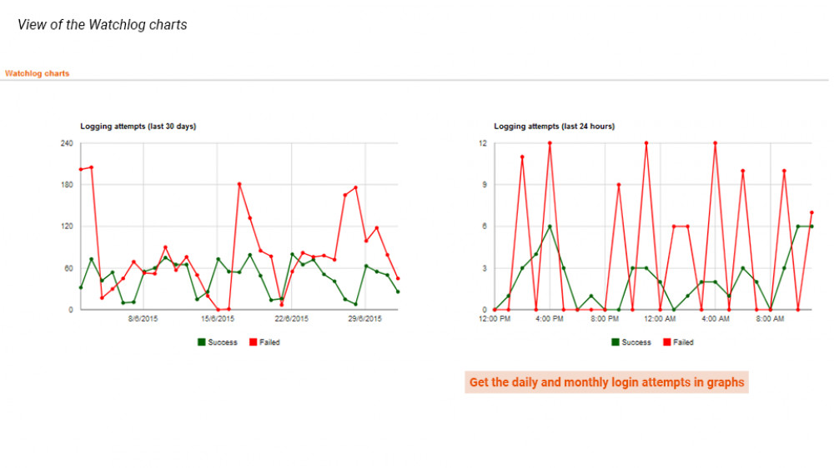Click the 29/6/2015 date axis label

364,319
